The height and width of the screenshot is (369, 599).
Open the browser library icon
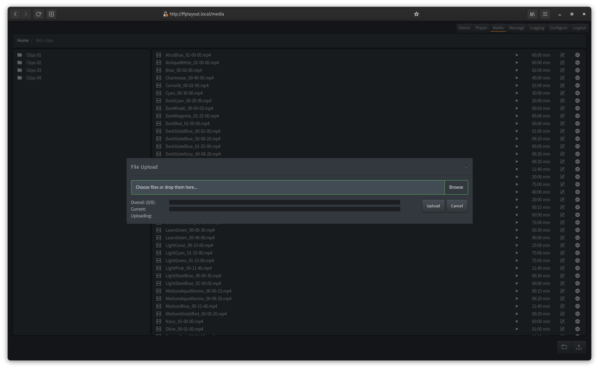[532, 14]
